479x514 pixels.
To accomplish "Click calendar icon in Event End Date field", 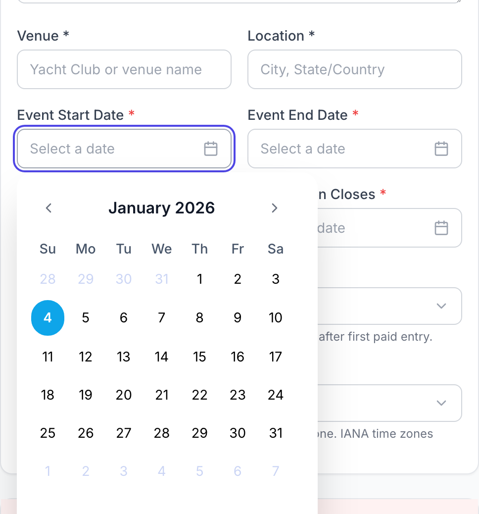I will (x=441, y=149).
